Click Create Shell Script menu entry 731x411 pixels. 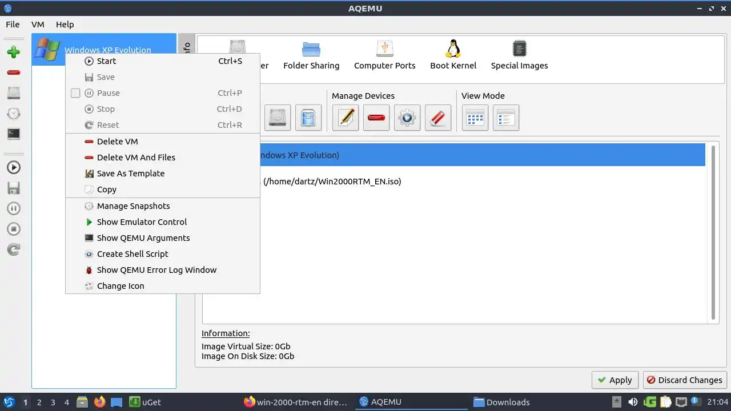(163, 254)
